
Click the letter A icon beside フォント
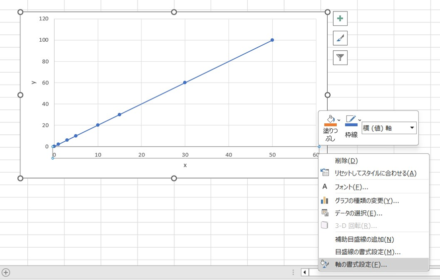coord(325,187)
